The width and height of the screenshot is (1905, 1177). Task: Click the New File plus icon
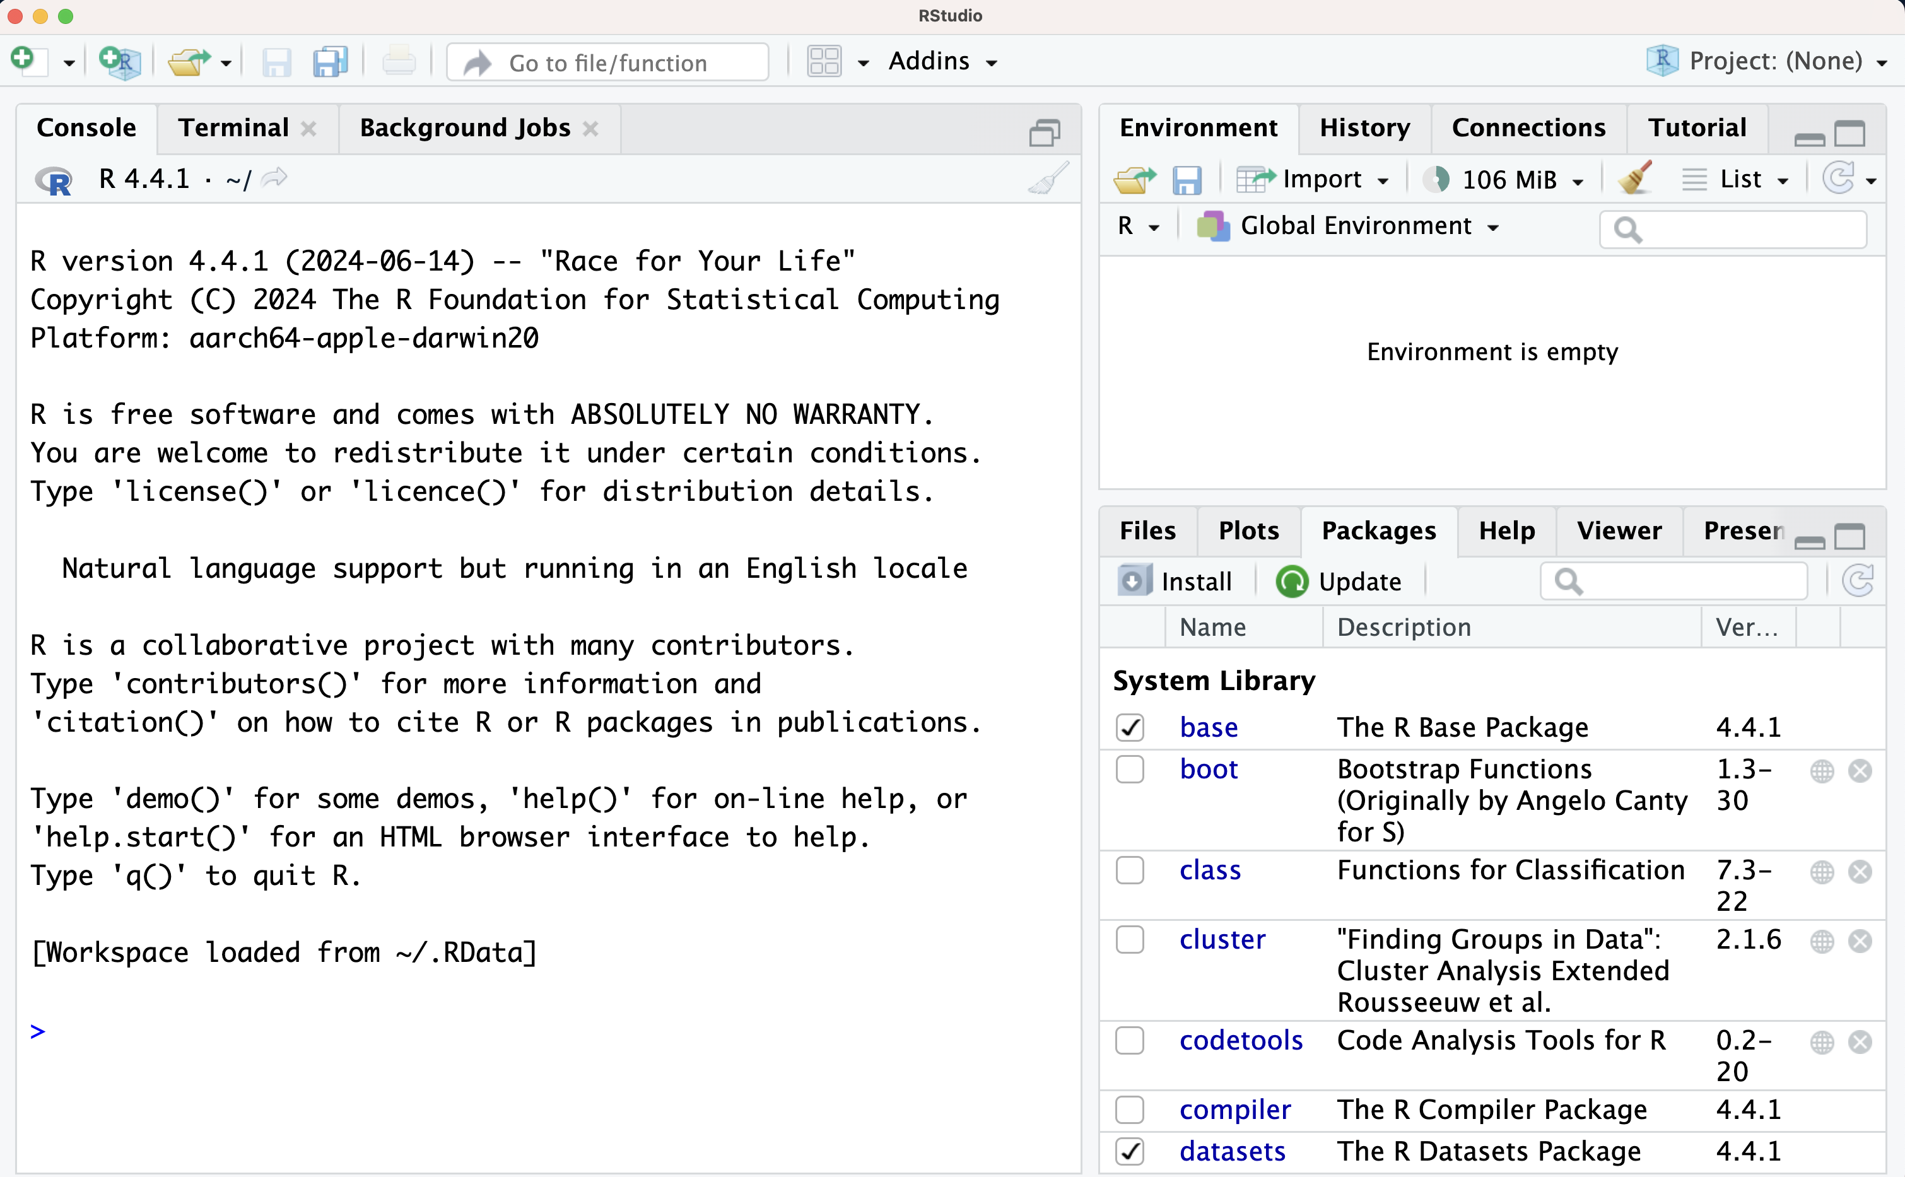[28, 61]
